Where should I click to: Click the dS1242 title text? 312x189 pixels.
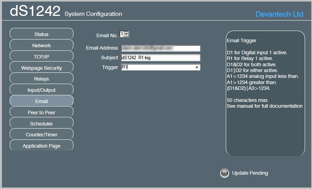tap(35, 11)
